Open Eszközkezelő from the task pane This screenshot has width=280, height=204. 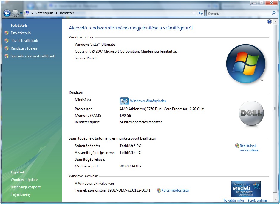pyautogui.click(x=21, y=33)
